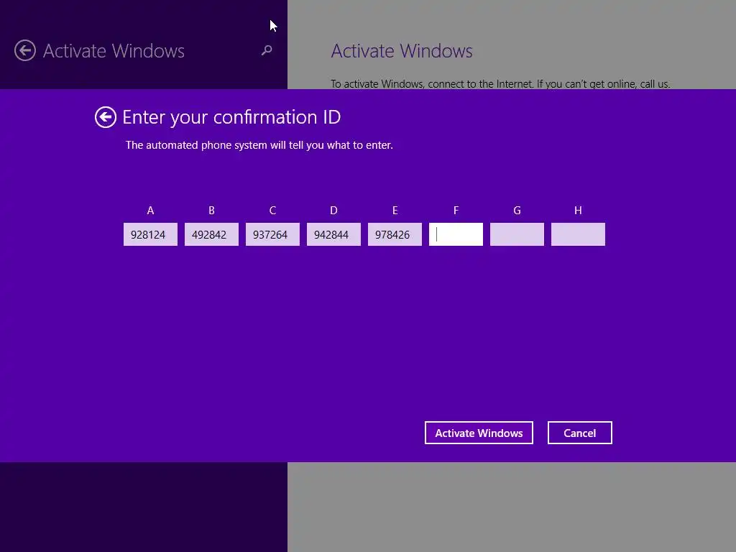Focus the empty confirmation field F
The image size is (736, 552).
coord(456,234)
